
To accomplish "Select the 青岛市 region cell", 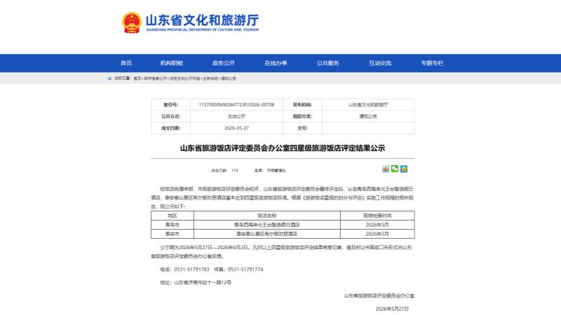I will (x=173, y=225).
